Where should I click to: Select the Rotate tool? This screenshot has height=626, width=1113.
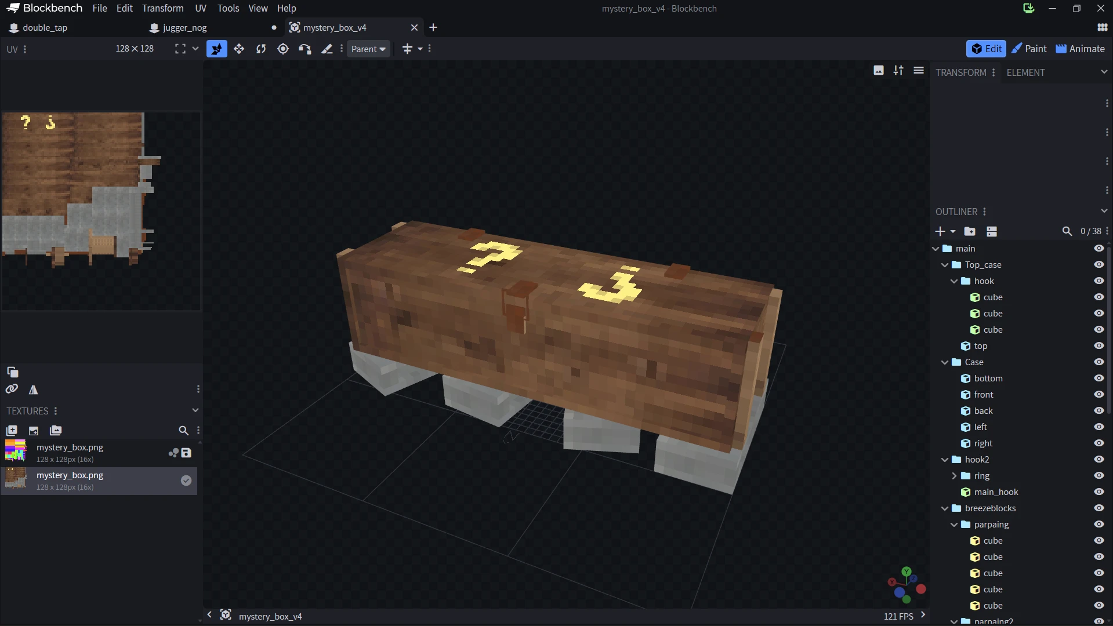[261, 49]
